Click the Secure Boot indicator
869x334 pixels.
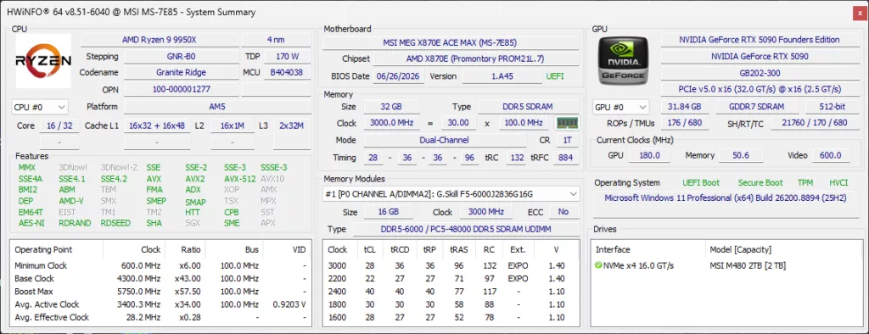[x=760, y=183]
